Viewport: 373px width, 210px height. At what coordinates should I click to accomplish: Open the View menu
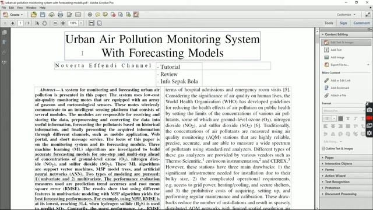pyautogui.click(x=20, y=8)
